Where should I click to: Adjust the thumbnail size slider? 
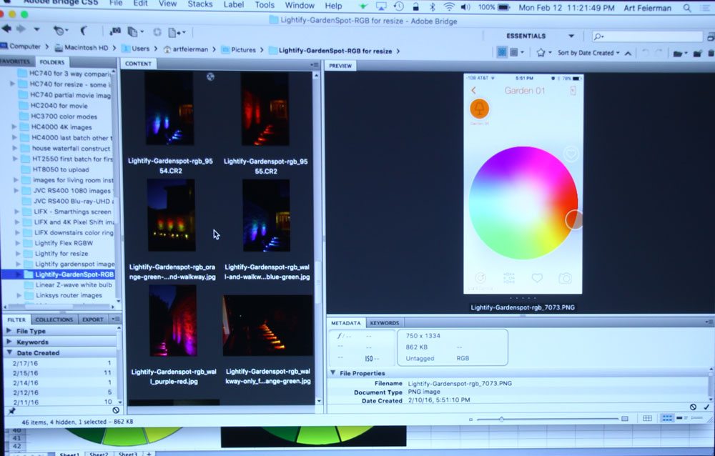click(x=501, y=419)
